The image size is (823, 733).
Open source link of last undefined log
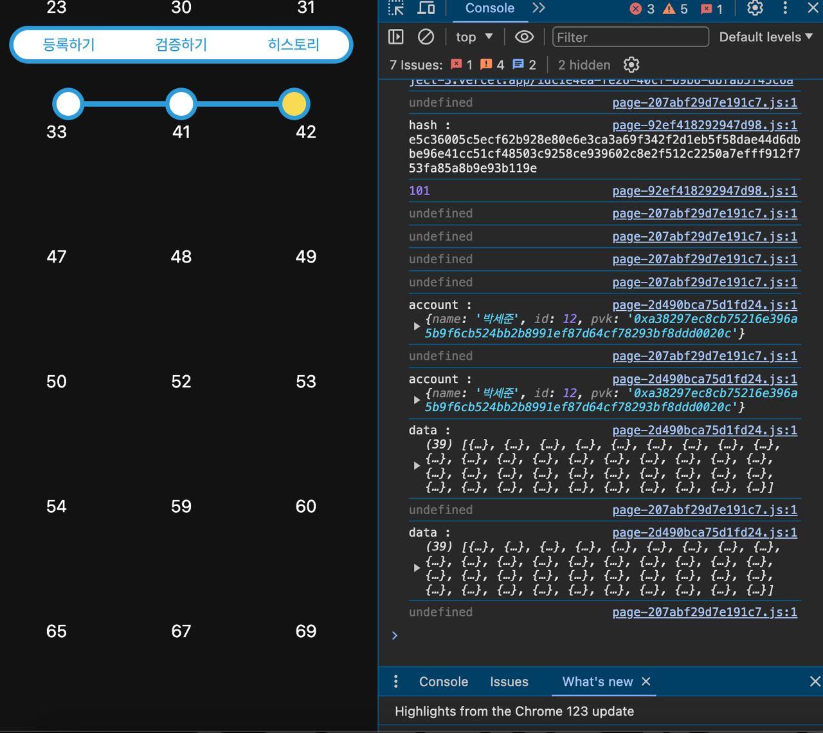tap(705, 612)
